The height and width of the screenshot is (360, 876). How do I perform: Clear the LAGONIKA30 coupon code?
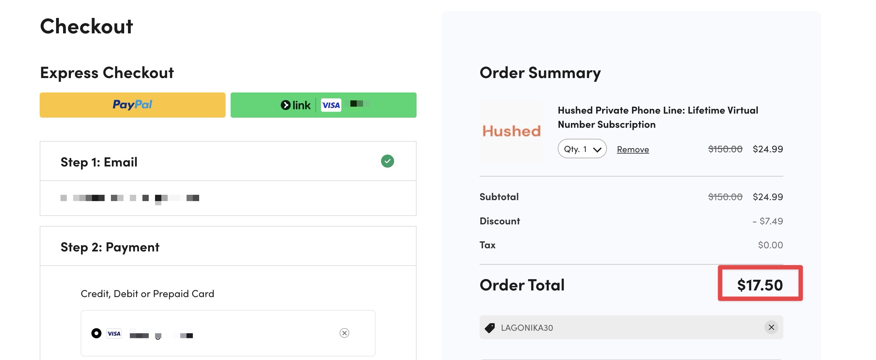coord(771,327)
